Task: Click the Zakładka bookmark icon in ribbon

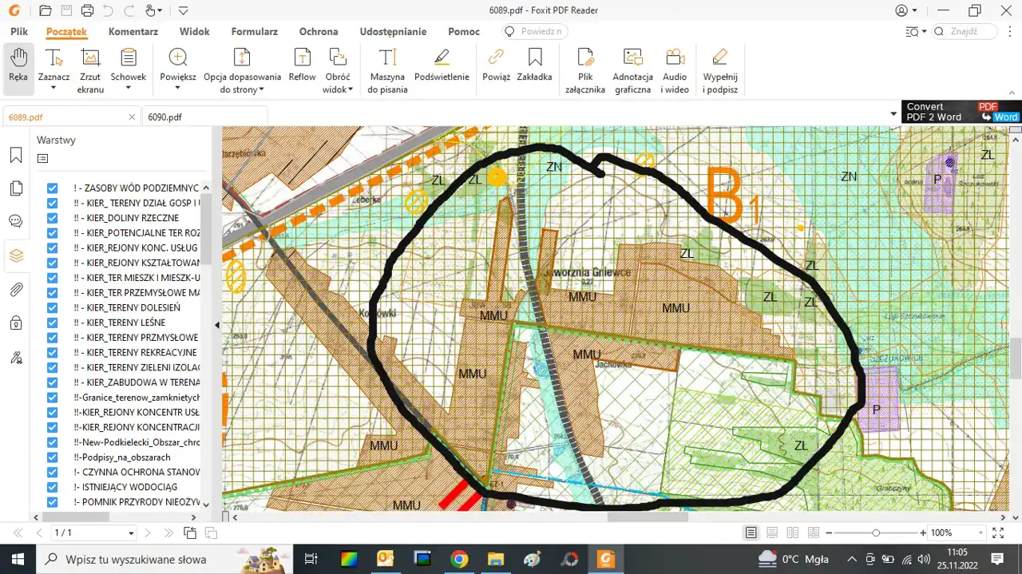Action: [x=535, y=65]
